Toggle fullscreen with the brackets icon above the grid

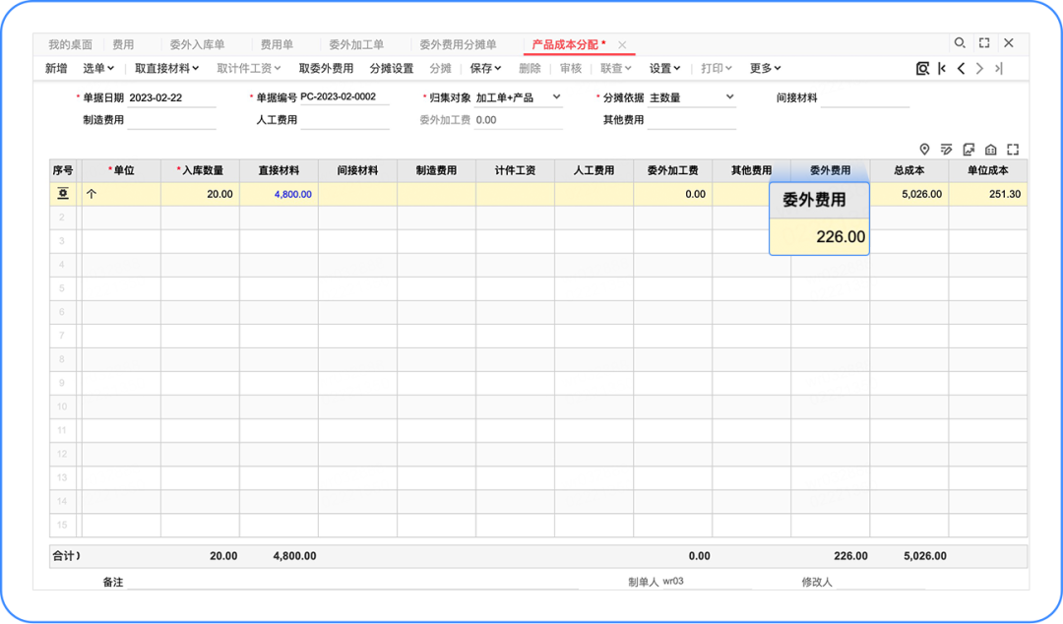point(1013,150)
